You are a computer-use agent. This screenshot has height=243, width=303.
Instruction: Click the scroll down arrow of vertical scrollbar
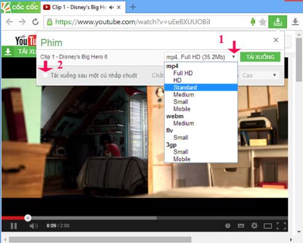[299, 232]
